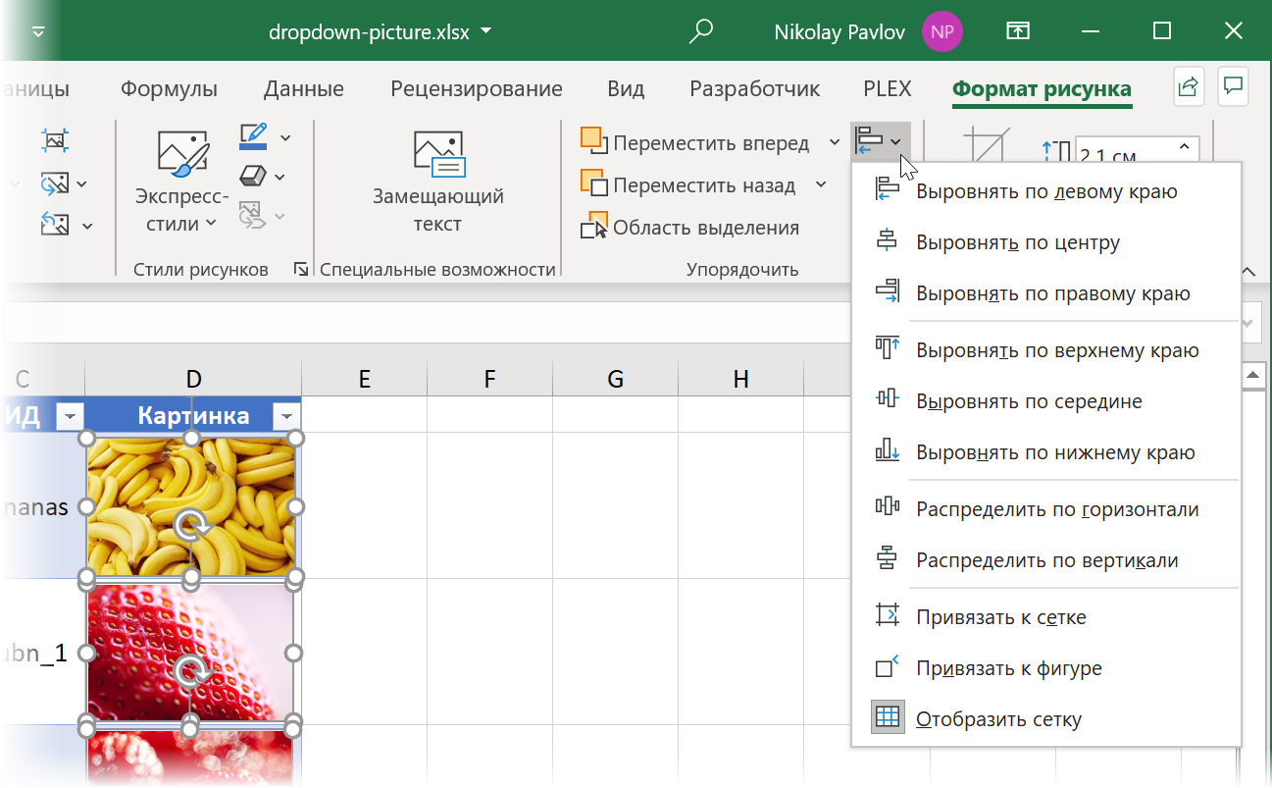Image resolution: width=1272 pixels, height=788 pixels.
Task: Select column E header
Action: click(364, 379)
